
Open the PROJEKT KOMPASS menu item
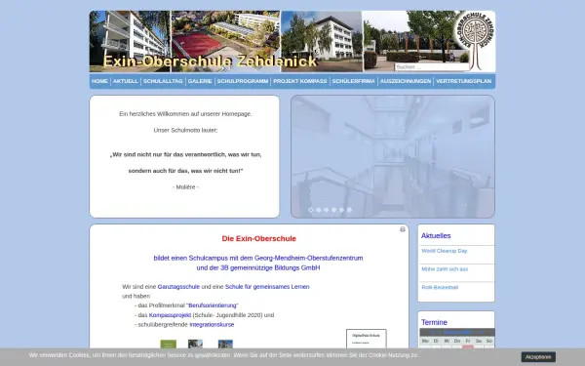[300, 81]
